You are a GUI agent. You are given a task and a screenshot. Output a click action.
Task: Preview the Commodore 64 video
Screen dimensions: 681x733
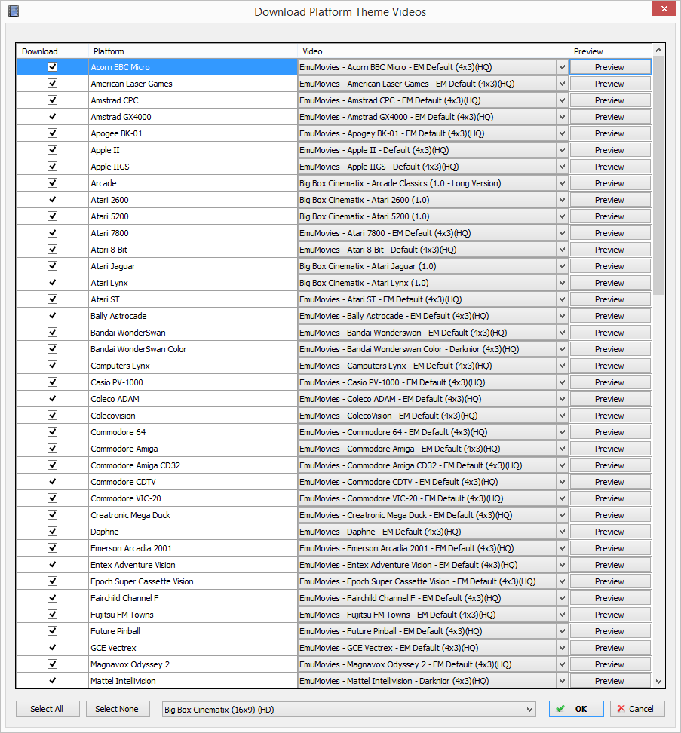[610, 432]
